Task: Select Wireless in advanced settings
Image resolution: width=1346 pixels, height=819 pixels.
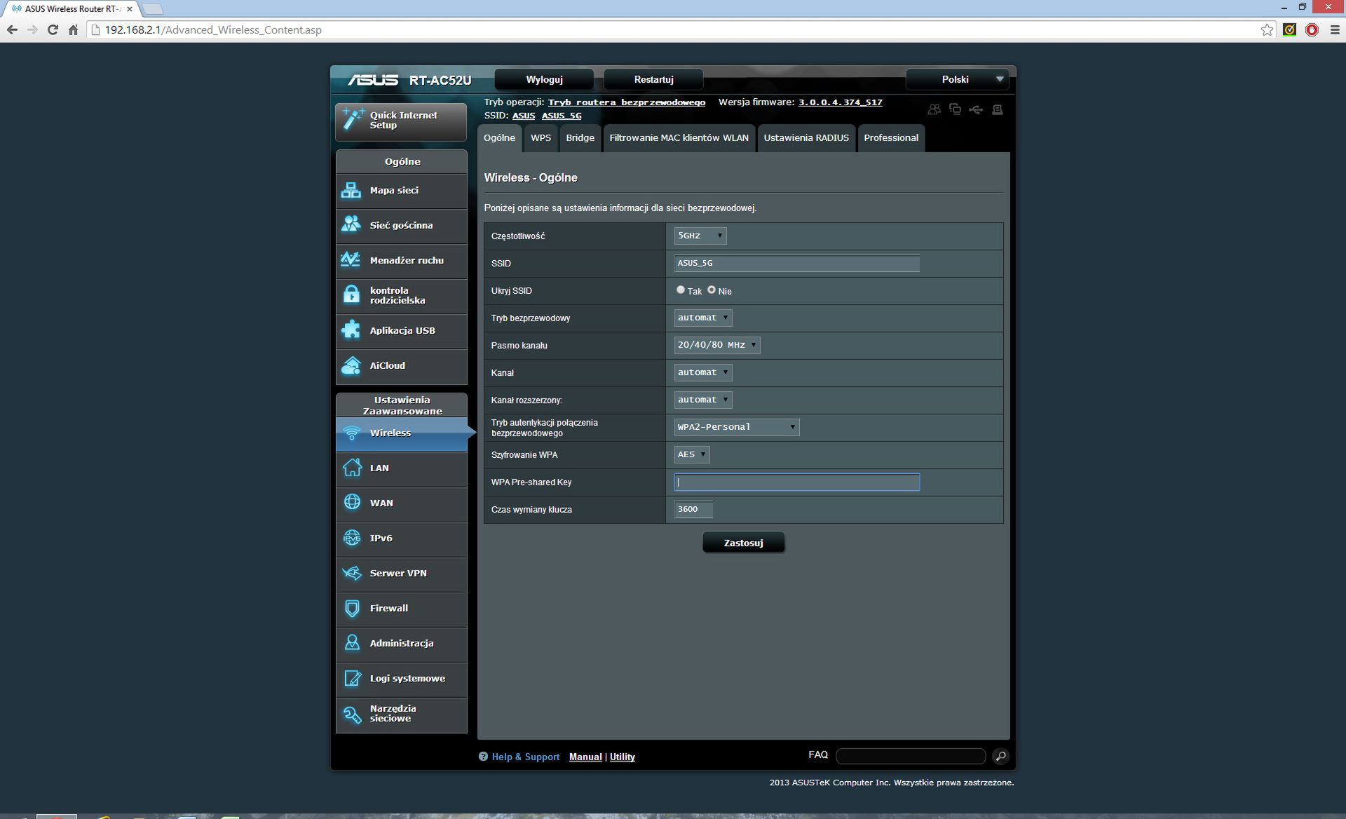Action: tap(401, 433)
